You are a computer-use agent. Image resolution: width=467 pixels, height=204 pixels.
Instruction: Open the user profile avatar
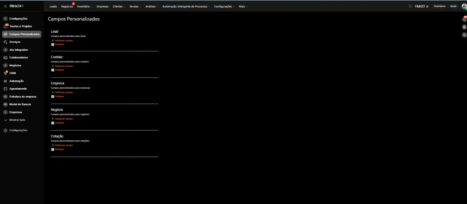click(x=464, y=6)
